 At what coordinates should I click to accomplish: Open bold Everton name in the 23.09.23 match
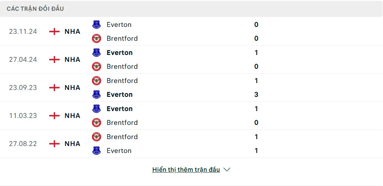[120, 95]
